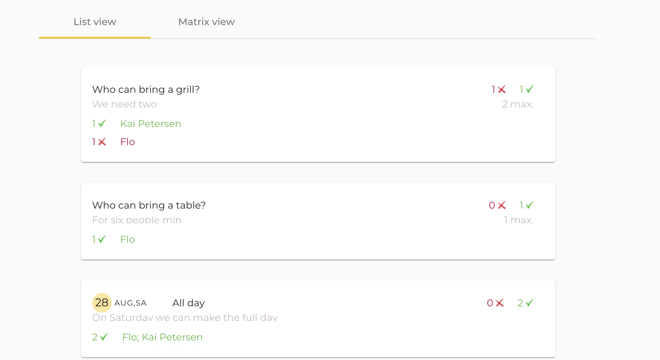Click green checkmark on table question header
The image size is (660, 360).
pos(530,205)
